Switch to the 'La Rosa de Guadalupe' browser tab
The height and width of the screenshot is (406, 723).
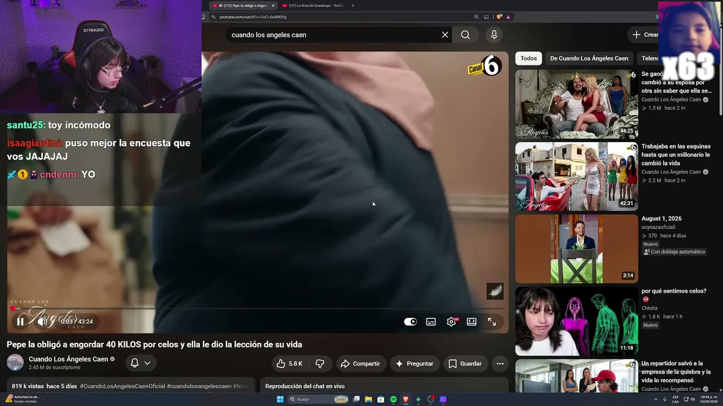click(x=315, y=6)
